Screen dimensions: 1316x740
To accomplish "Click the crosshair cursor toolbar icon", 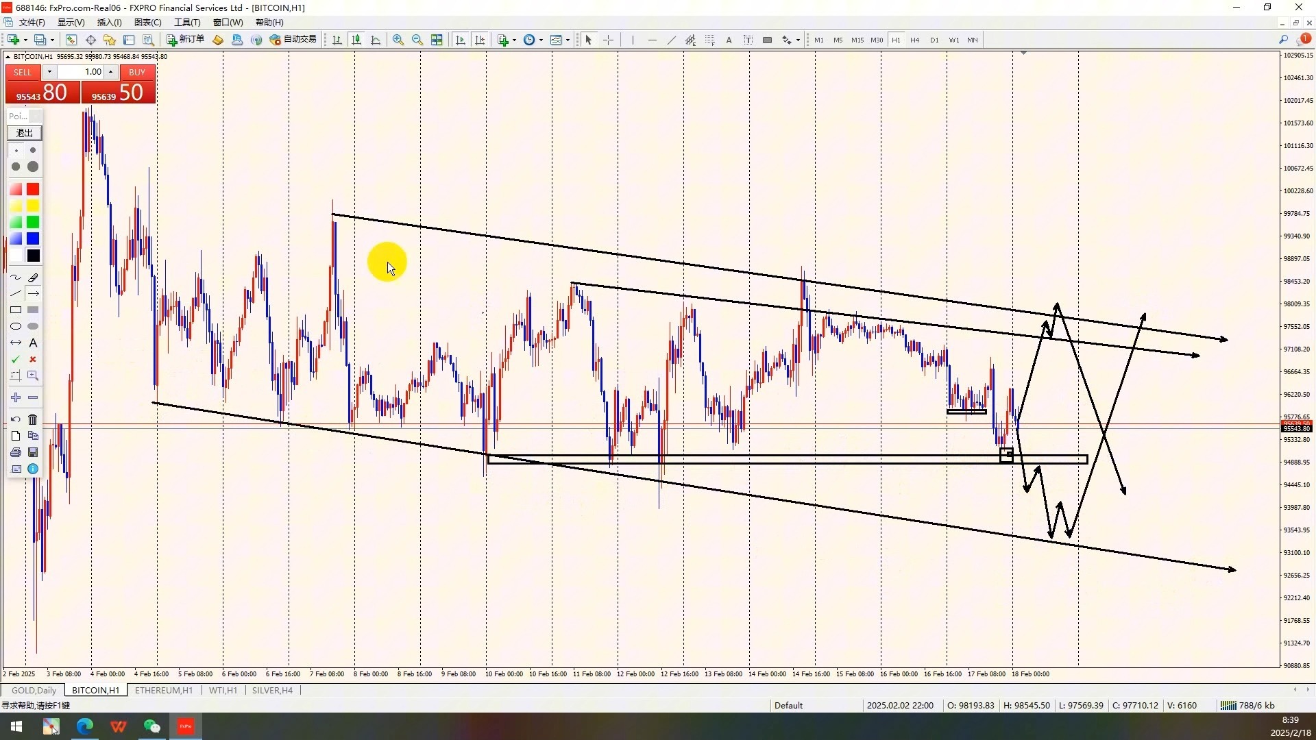I will point(608,40).
